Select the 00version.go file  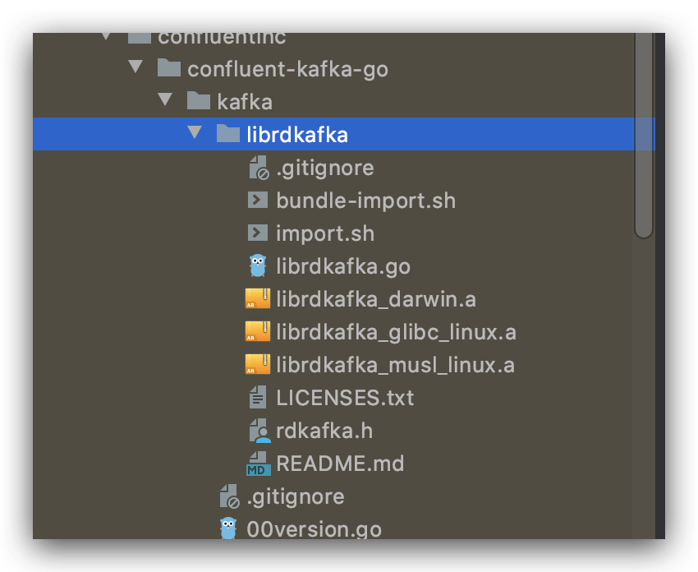314,529
